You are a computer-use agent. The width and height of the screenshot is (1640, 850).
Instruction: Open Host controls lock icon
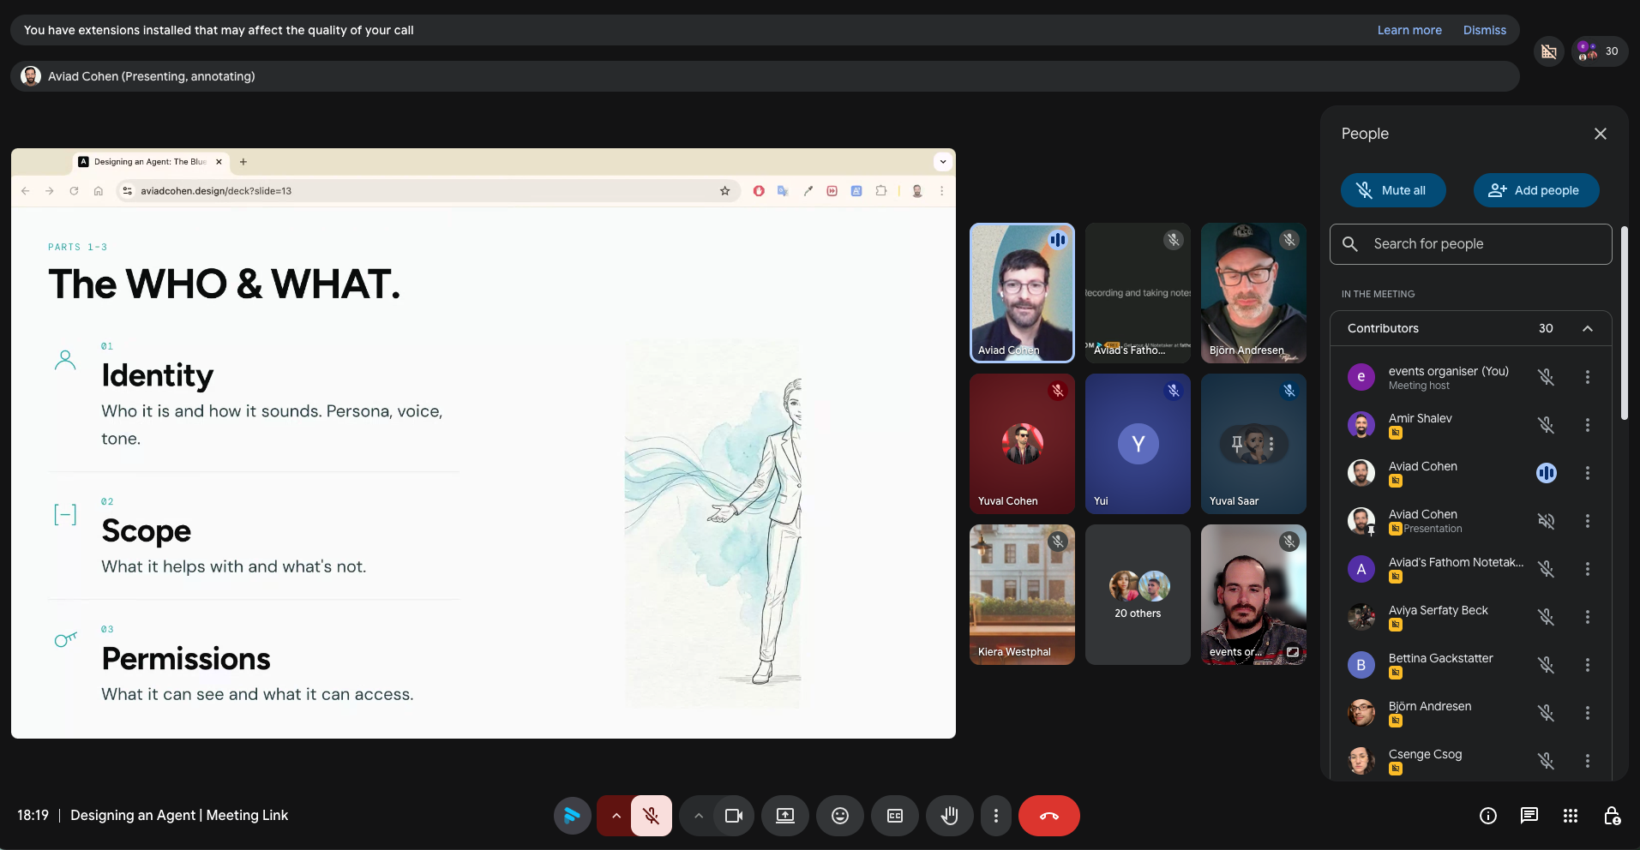(1612, 816)
